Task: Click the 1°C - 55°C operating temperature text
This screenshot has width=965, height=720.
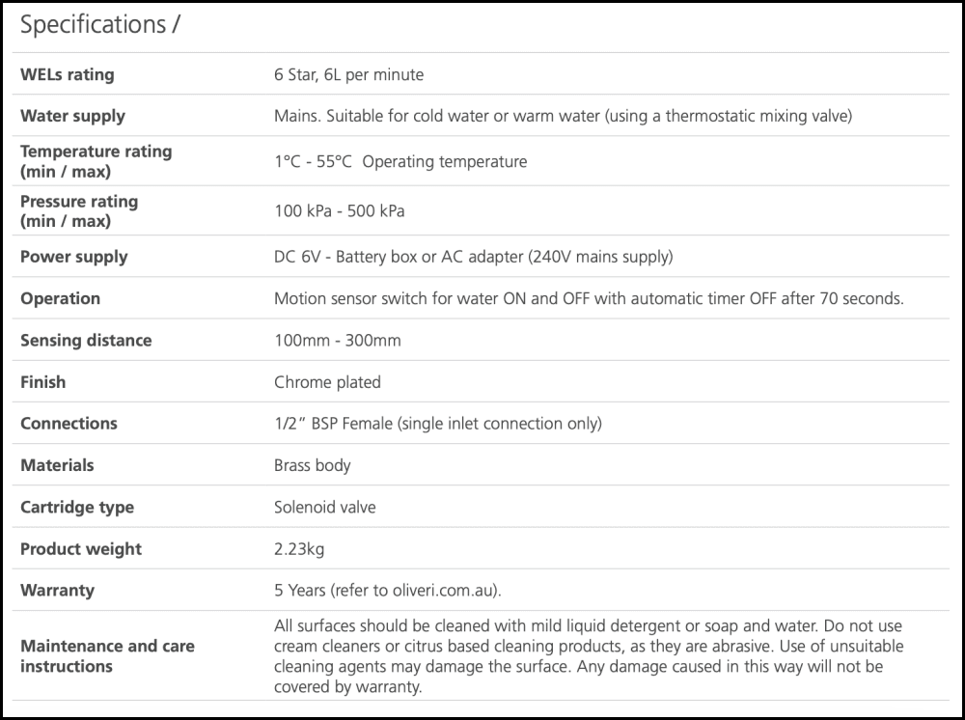Action: click(x=400, y=161)
